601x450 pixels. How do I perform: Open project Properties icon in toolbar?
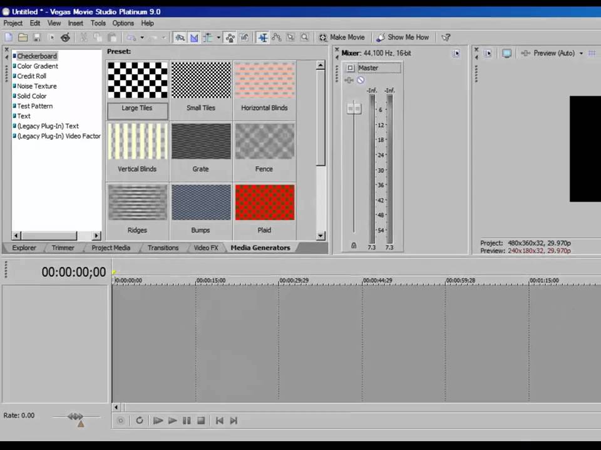tap(51, 37)
